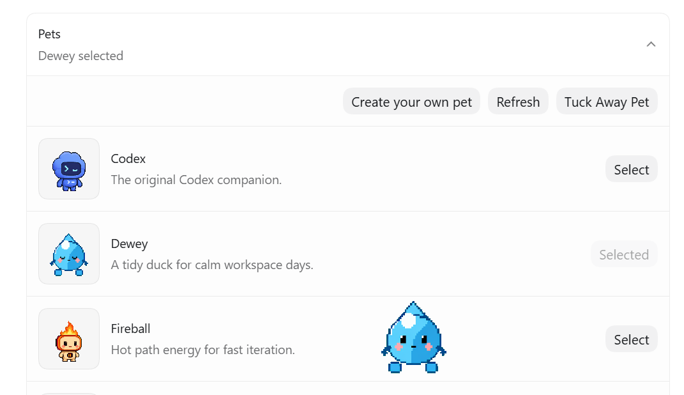The width and height of the screenshot is (684, 395).
Task: Click 'The original Codex companion.' description
Action: 196,180
